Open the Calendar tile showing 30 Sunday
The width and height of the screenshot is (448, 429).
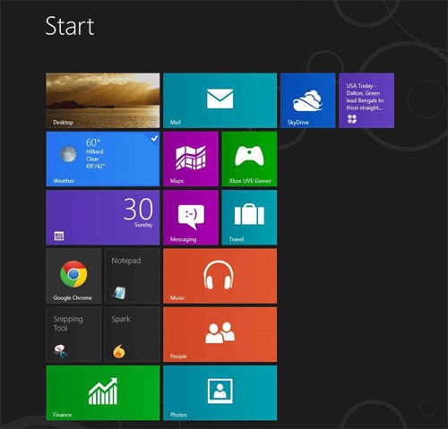tap(103, 218)
